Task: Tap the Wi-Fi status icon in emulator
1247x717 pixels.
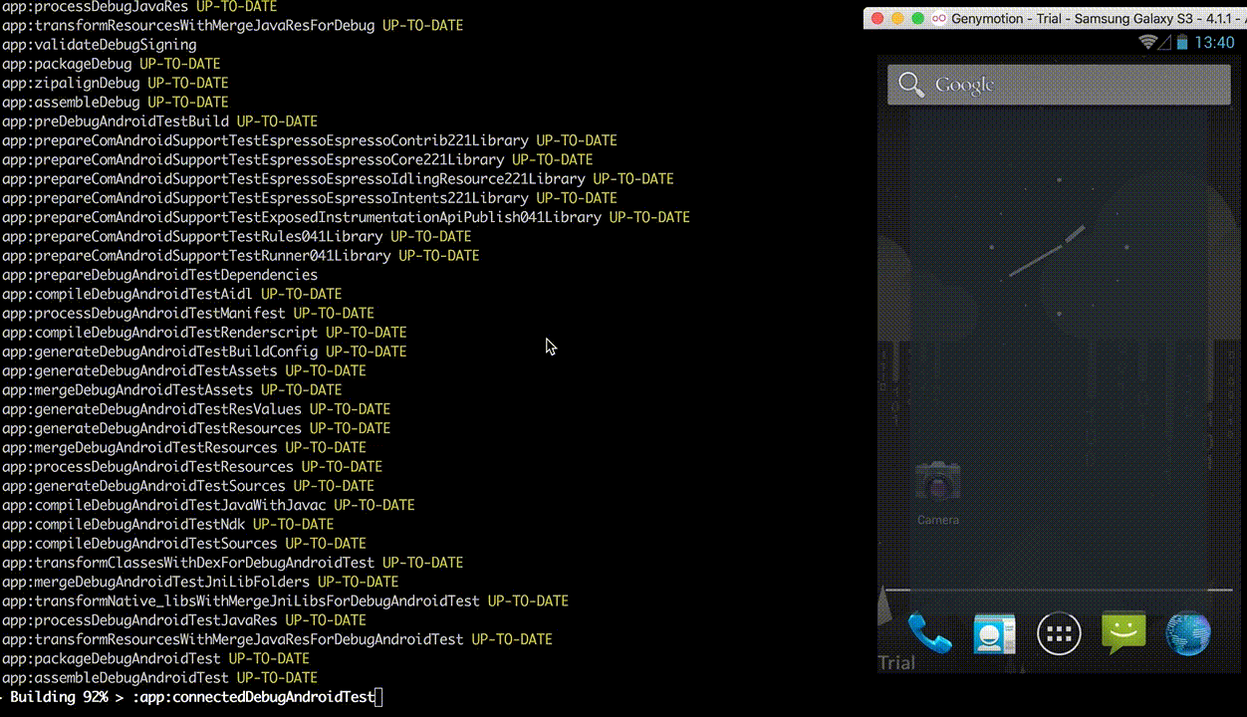Action: pyautogui.click(x=1148, y=42)
